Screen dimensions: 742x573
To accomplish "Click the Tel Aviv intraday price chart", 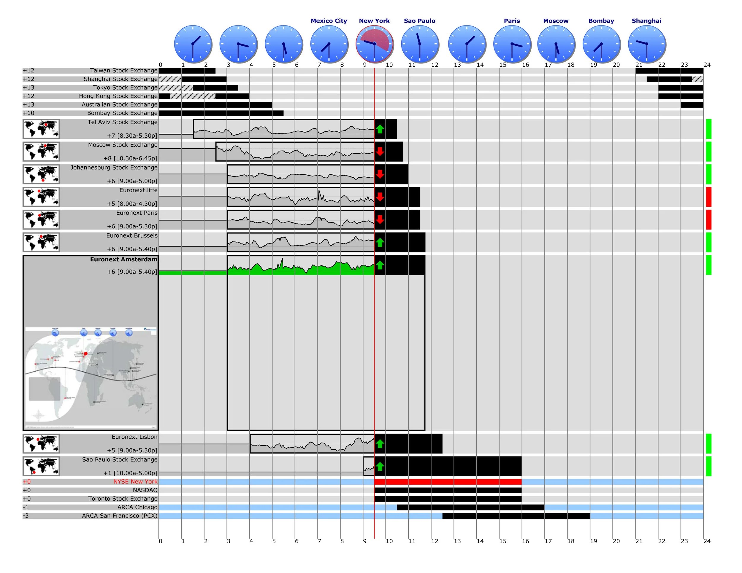I will pyautogui.click(x=284, y=129).
